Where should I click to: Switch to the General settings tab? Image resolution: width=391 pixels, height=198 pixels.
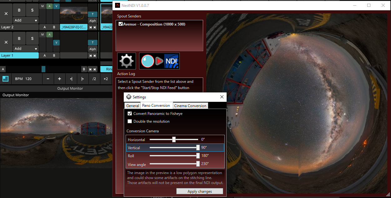tap(133, 106)
